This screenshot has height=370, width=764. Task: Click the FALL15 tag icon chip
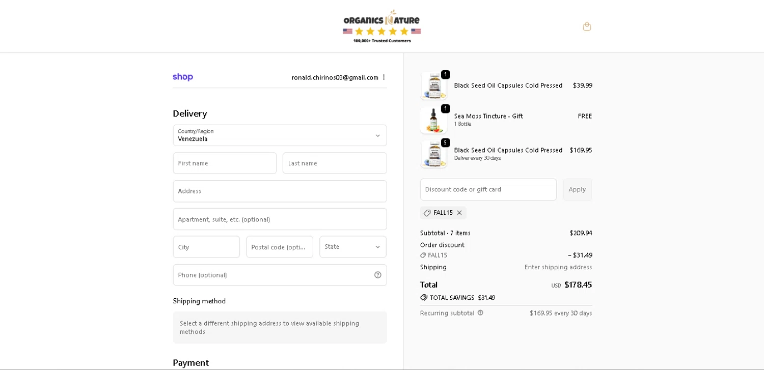coord(427,213)
